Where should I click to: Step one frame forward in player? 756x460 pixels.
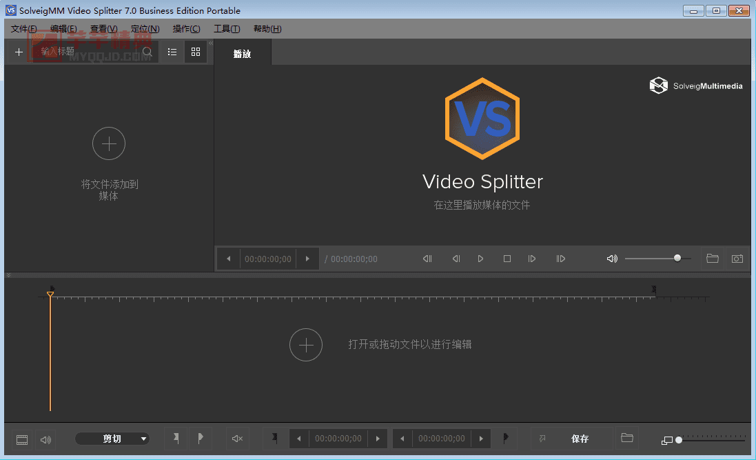532,259
